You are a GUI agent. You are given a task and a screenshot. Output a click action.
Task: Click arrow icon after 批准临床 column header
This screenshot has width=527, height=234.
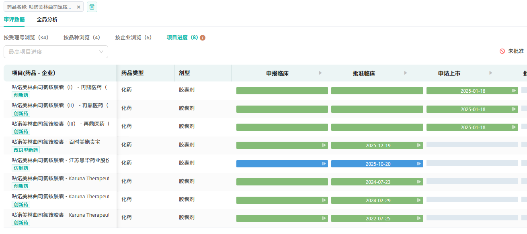406,73
